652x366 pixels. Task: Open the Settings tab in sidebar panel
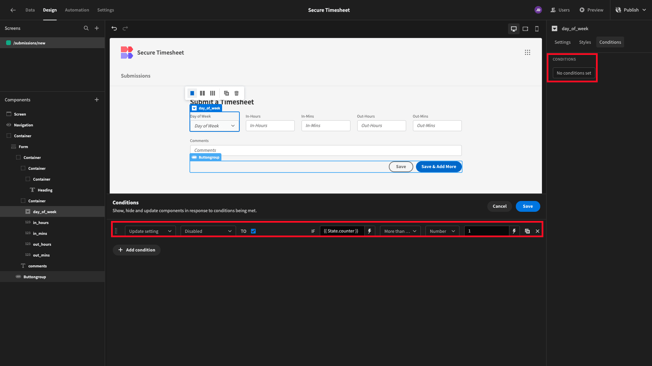click(x=562, y=42)
